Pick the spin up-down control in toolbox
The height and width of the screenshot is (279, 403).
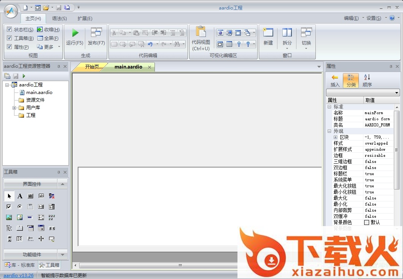[9, 239]
